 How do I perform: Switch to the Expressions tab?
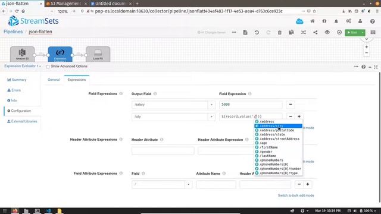[x=77, y=80]
